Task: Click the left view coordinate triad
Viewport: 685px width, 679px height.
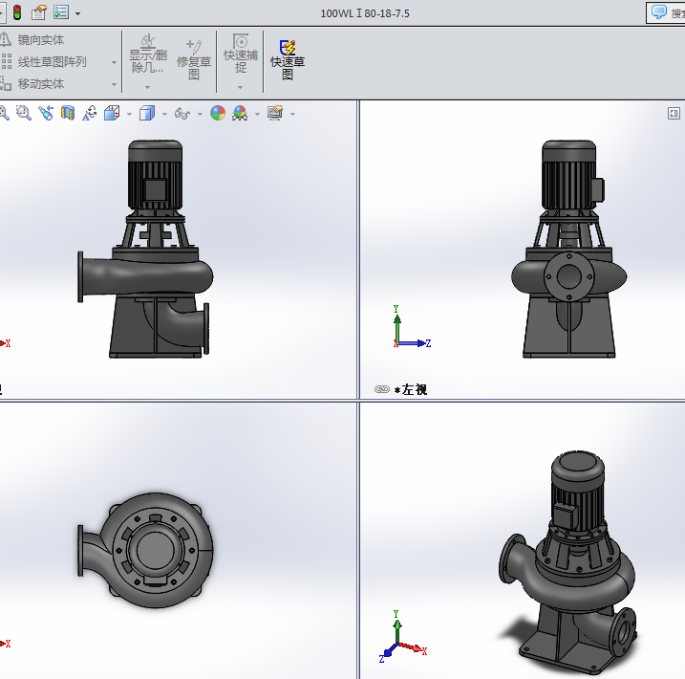Action: tap(411, 326)
